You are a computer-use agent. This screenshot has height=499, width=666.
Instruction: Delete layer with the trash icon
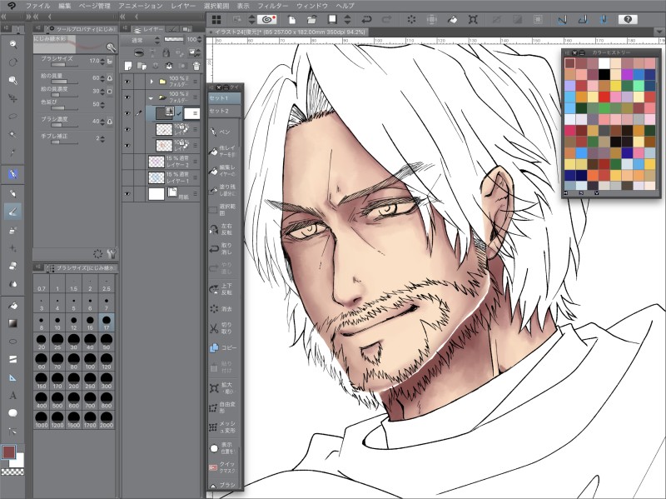(196, 66)
